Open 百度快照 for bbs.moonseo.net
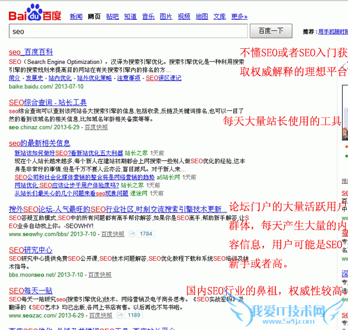Image resolution: width=348 pixels, height=330 pixels. [x=100, y=275]
